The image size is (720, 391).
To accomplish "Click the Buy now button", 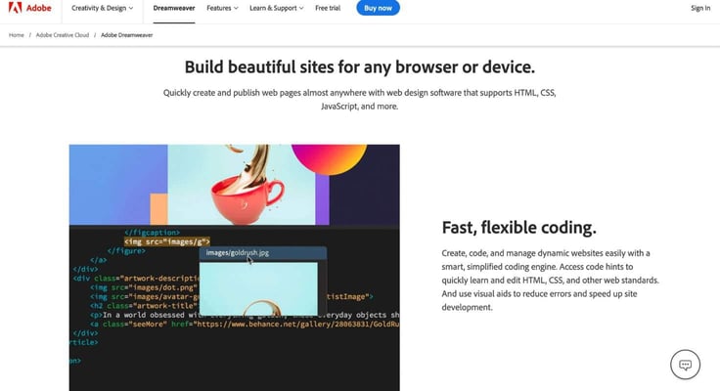I will coord(378,8).
